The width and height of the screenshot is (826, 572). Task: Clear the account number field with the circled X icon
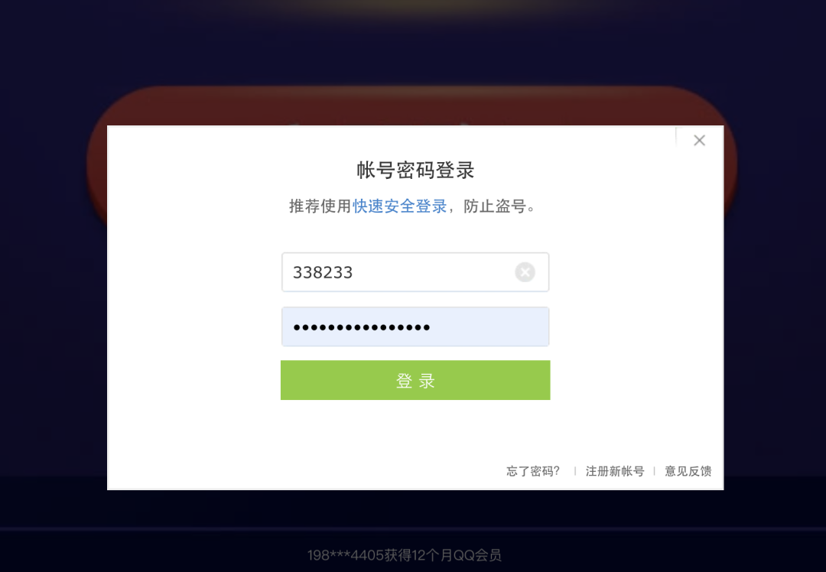(x=525, y=272)
